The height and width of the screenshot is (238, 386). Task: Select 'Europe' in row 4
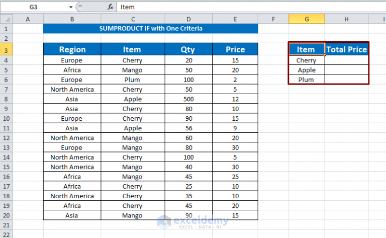click(x=72, y=60)
